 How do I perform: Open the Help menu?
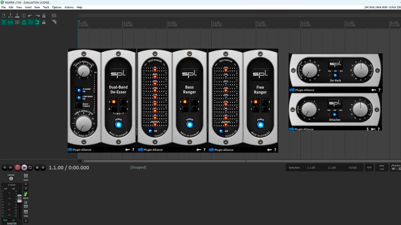(x=79, y=7)
